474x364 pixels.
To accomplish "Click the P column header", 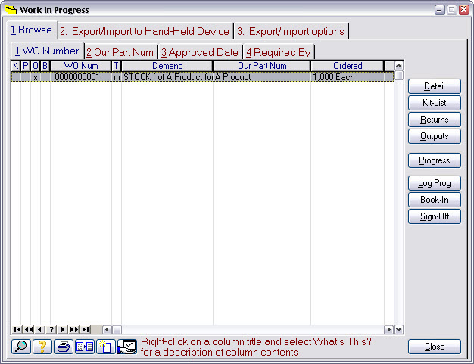I will [26, 66].
